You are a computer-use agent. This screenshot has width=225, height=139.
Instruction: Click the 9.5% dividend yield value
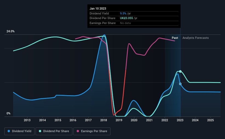tap(123, 13)
